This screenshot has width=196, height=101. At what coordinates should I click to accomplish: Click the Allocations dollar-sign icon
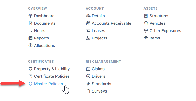pyautogui.click(x=30, y=45)
